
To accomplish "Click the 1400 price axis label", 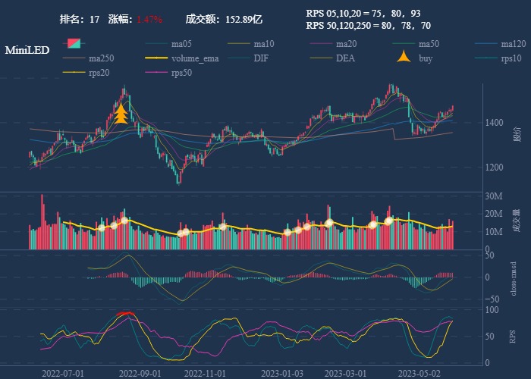I will tap(494, 123).
